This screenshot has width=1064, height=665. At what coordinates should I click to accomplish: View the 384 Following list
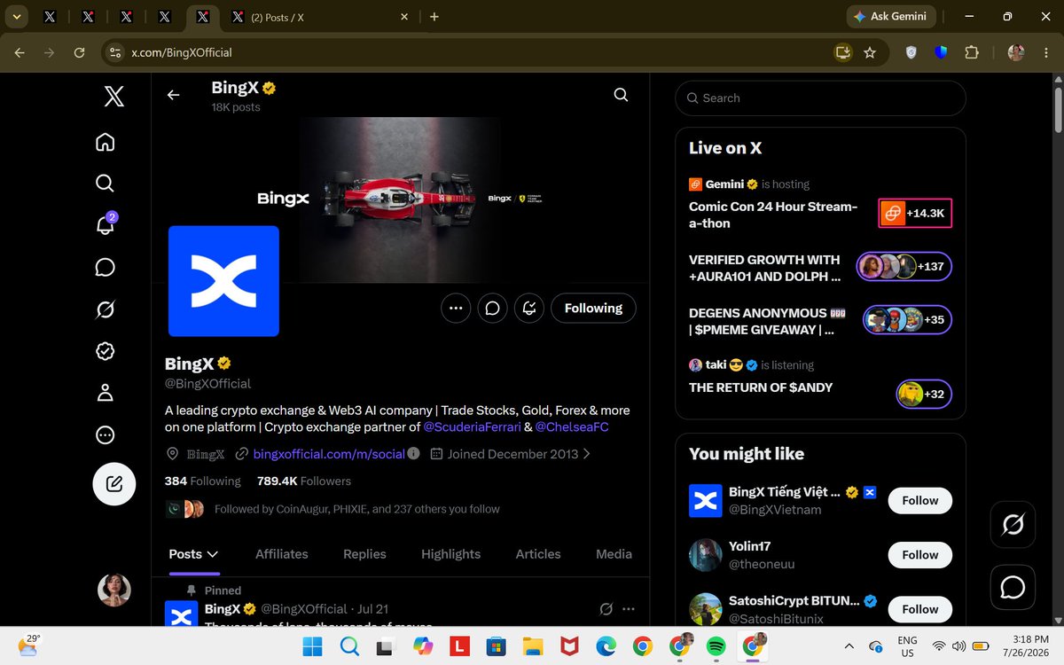[x=202, y=481]
